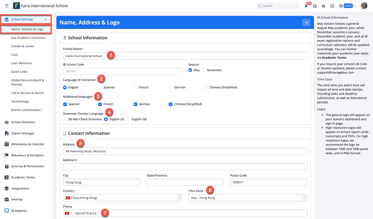Click the Hong Kong flag in Phone field
Viewport: 373px width, 219px height.
(67, 213)
